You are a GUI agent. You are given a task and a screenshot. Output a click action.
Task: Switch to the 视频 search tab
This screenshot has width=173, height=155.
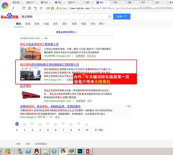point(74,24)
